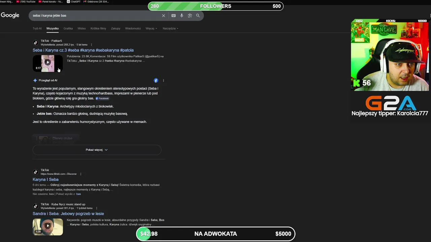431x242 pixels.
Task: Expand AI overview with Pokaż więcej
Action: point(97,150)
